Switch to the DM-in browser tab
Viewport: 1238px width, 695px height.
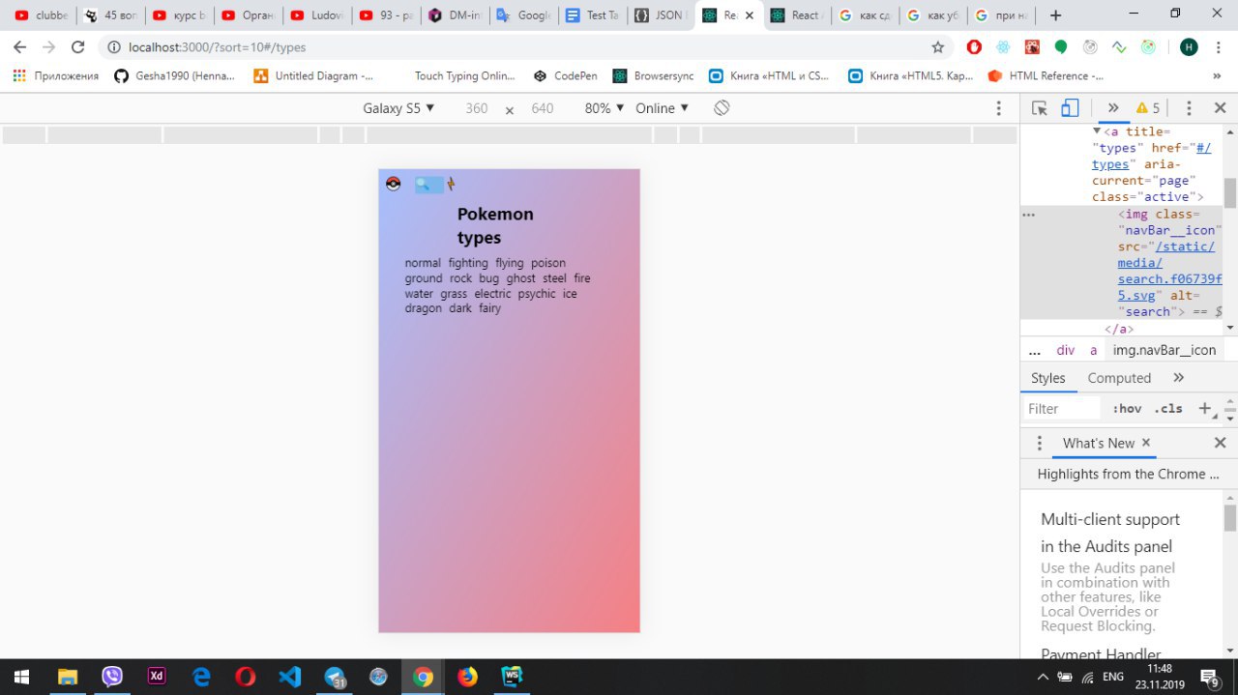pyautogui.click(x=455, y=15)
